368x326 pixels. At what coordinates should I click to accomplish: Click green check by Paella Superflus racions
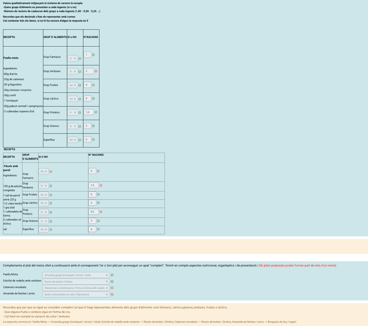click(x=93, y=139)
